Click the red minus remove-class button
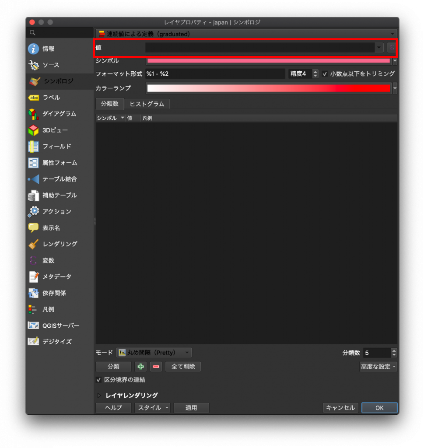Image resolution: width=424 pixels, height=448 pixels. click(156, 367)
